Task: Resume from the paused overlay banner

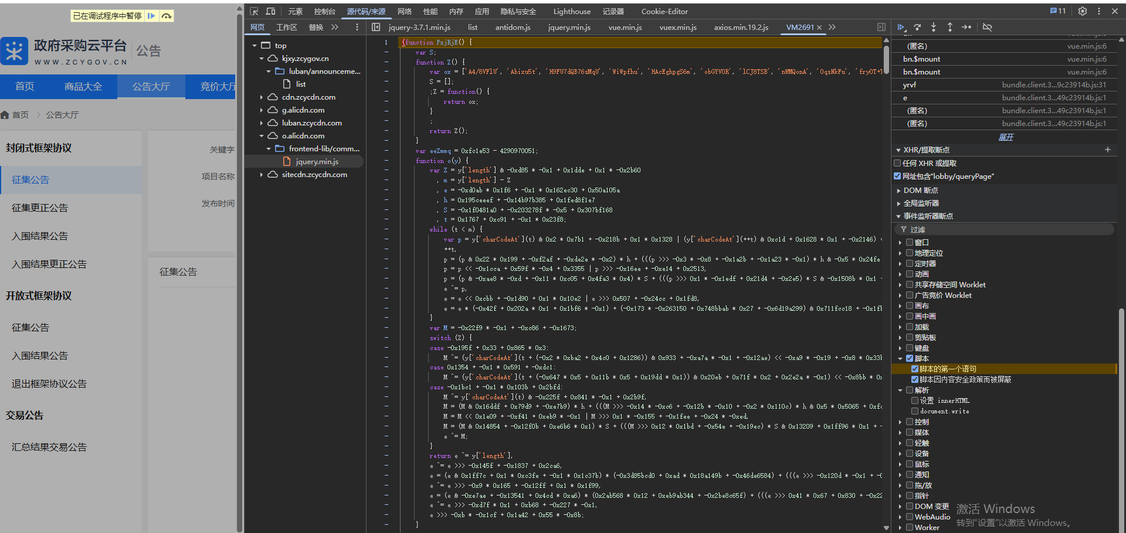Action: (x=151, y=16)
